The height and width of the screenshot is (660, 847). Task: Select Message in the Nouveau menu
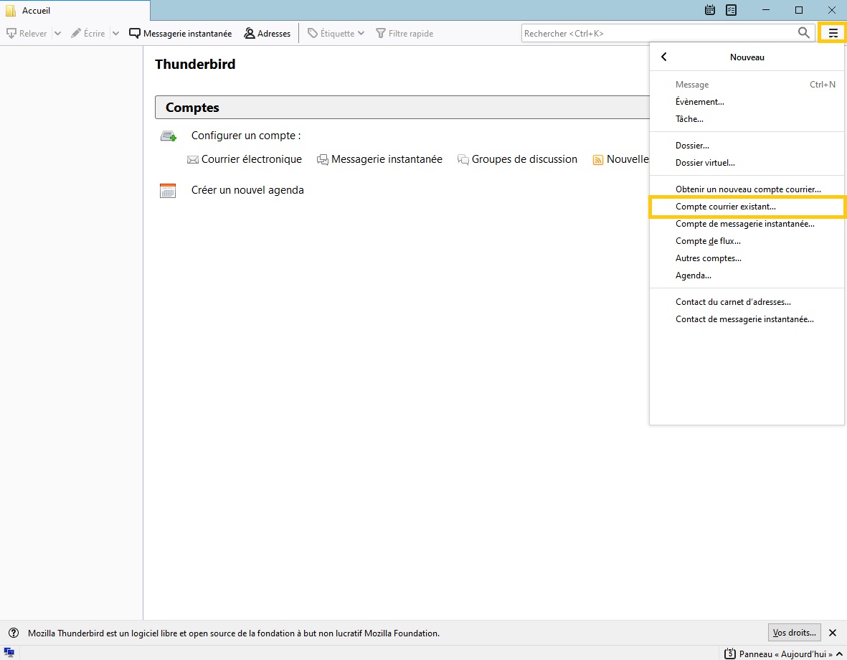click(x=747, y=85)
